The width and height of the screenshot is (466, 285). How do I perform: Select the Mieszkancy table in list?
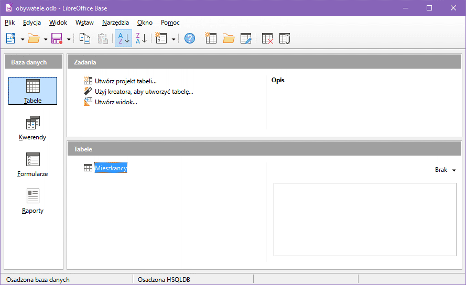111,168
